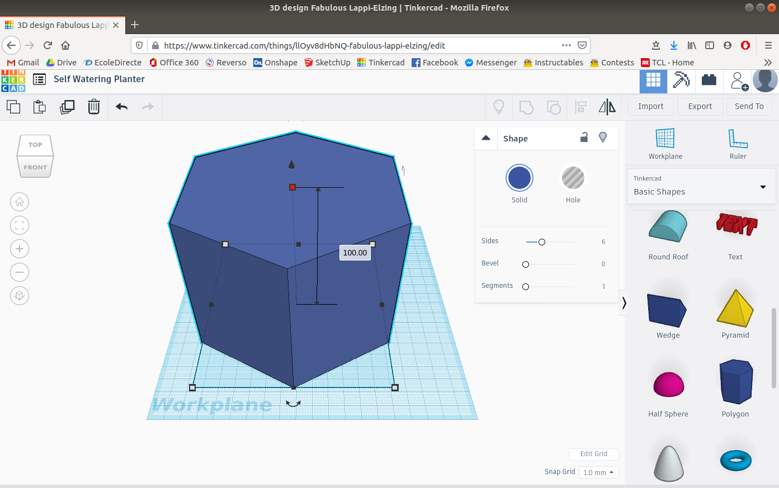Open the Firefox hamburger menu
779x488 pixels.
pyautogui.click(x=768, y=45)
